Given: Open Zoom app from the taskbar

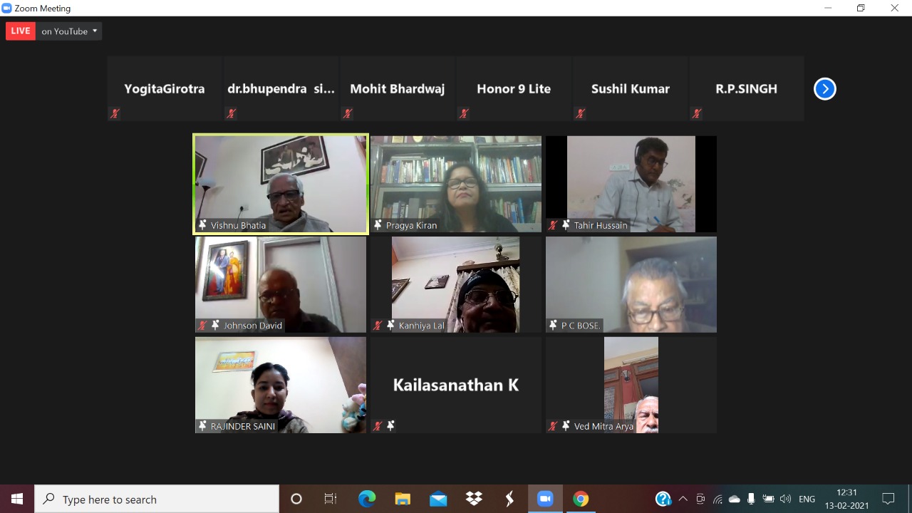Looking at the screenshot, I should (545, 499).
